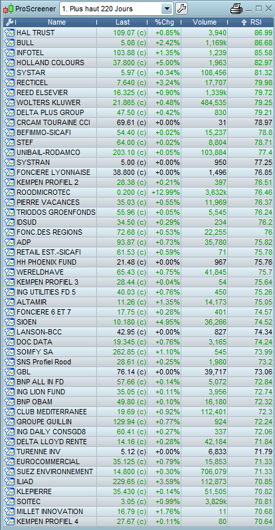Screen dimensions: 275x530
Task: Click SUEZ ENVIRONNEMENT volume 706,079
Action: click(212, 471)
